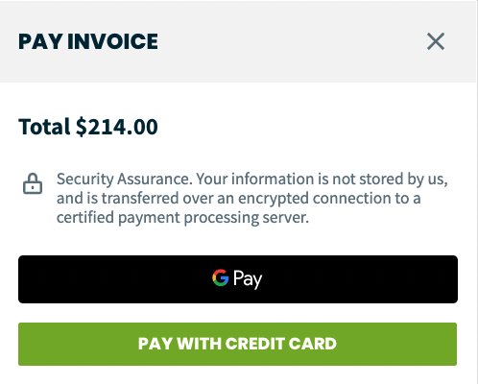Click the word Pay in the Google Pay logo
This screenshot has width=478, height=384.
tap(248, 279)
